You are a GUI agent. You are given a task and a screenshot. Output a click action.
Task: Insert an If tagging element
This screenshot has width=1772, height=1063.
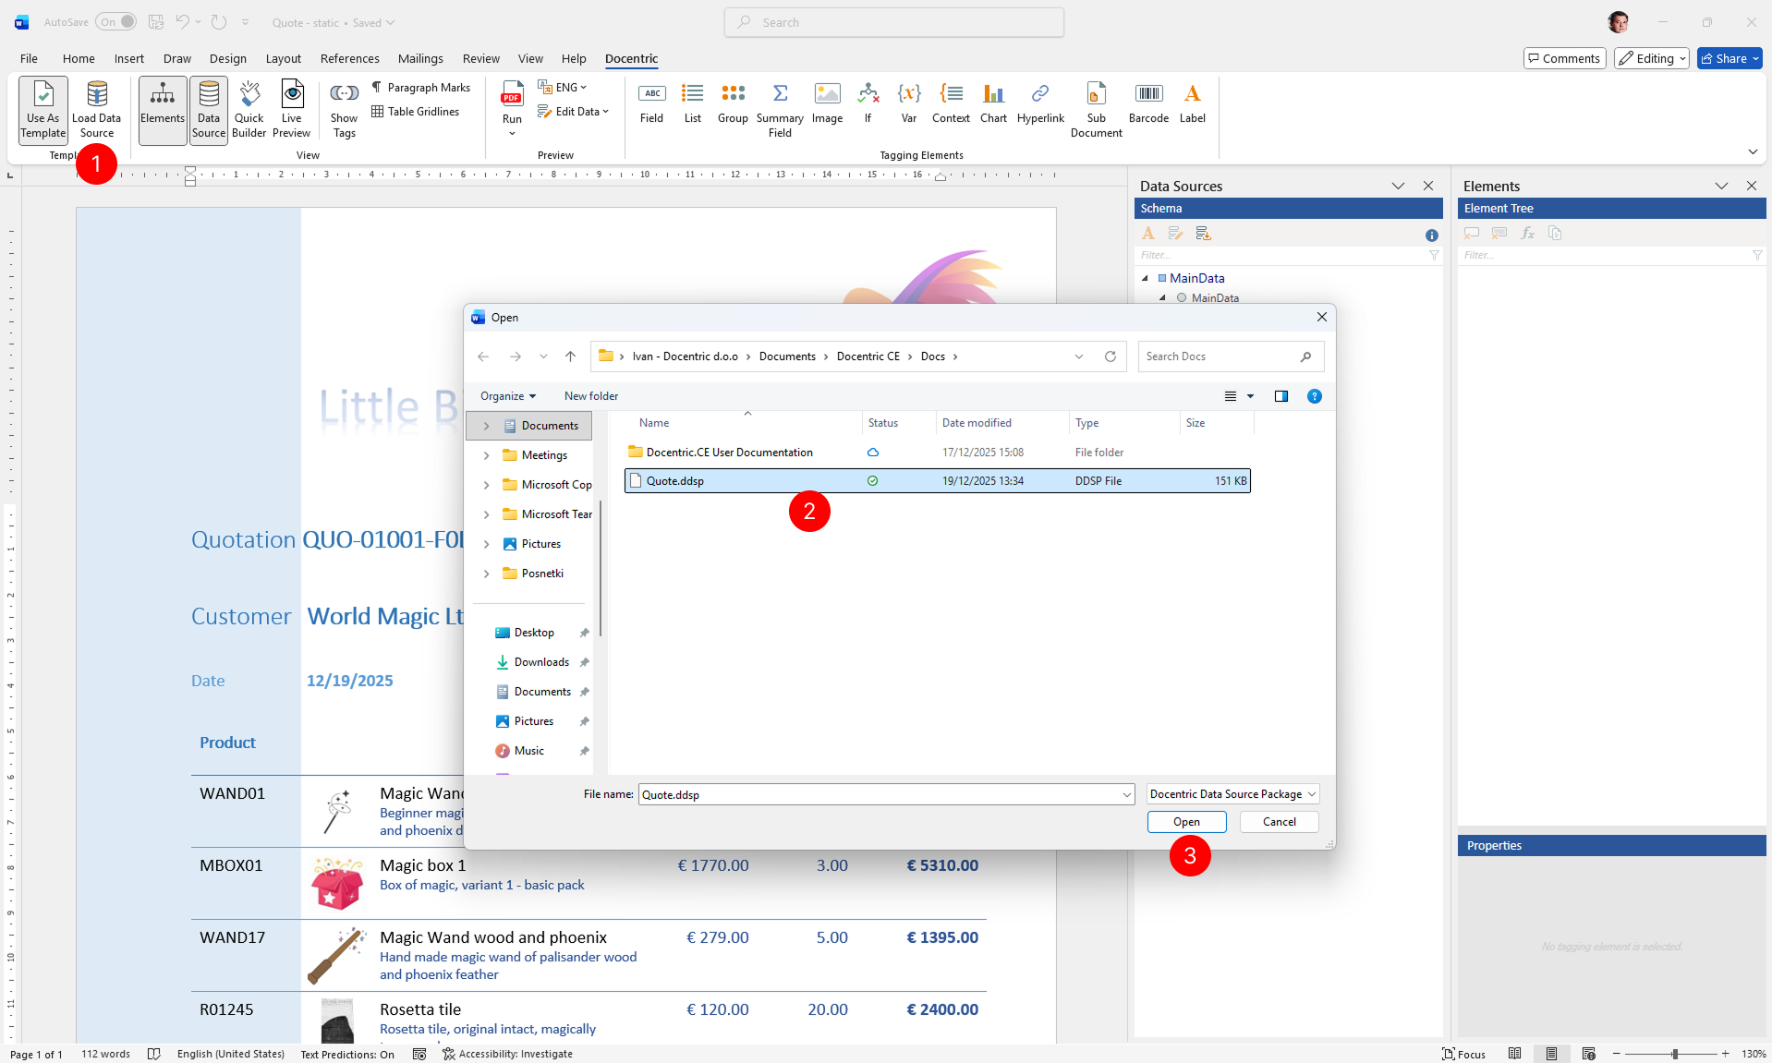point(868,103)
